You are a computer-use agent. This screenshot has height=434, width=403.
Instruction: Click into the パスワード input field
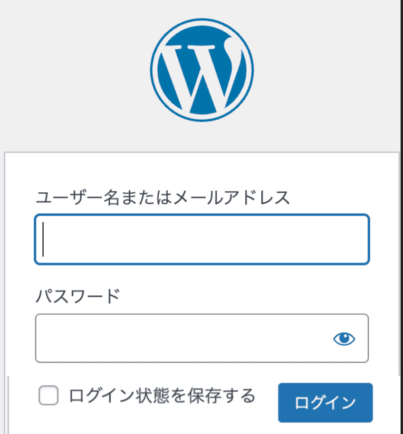(181, 338)
